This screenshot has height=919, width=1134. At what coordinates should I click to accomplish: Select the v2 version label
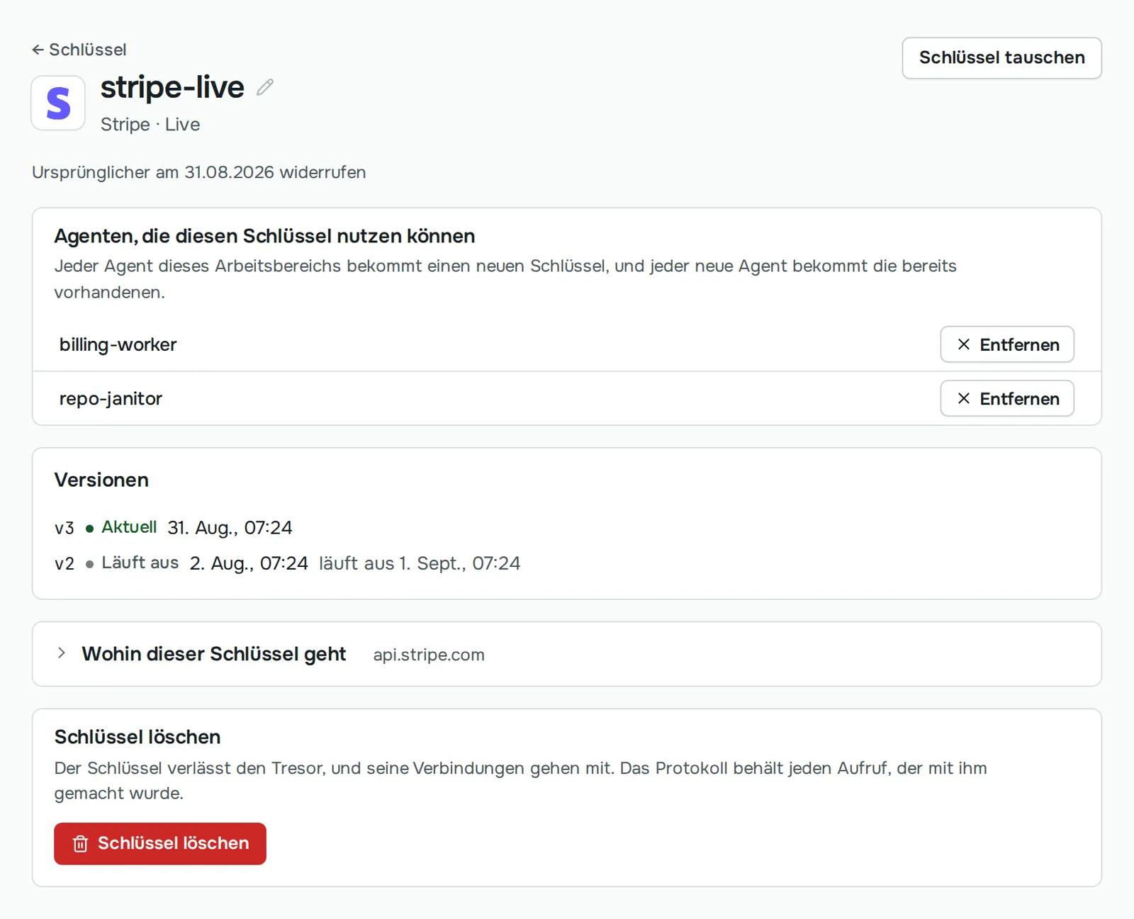[64, 563]
